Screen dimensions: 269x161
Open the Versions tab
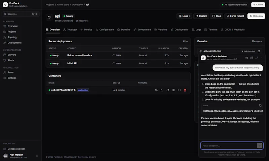pos(161,30)
